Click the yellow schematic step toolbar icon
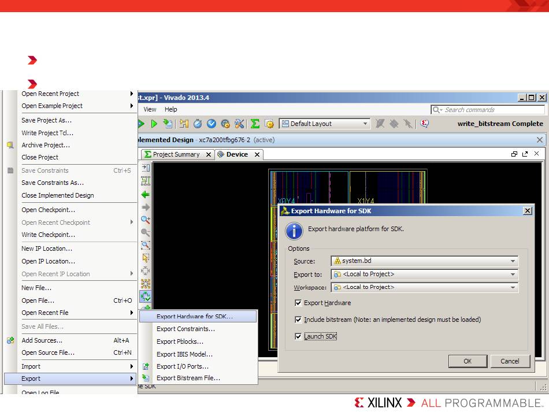Image resolution: width=549 pixels, height=412 pixels. point(183,124)
